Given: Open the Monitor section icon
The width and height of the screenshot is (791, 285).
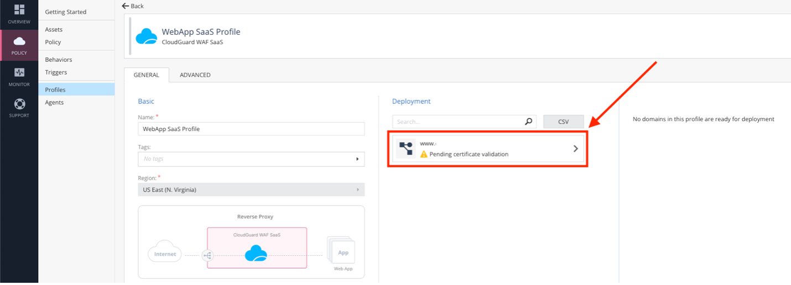Looking at the screenshot, I should pos(19,72).
